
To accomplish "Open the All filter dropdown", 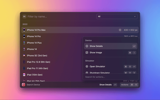I will pos(117,16).
